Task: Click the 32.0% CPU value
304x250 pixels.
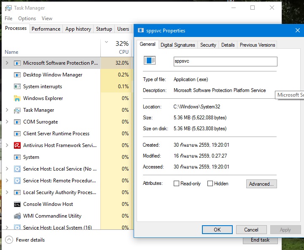Action: 122,63
